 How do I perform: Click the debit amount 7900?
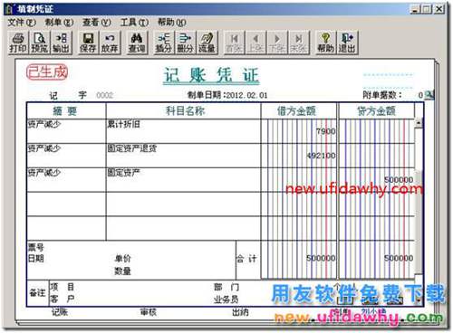tap(326, 131)
